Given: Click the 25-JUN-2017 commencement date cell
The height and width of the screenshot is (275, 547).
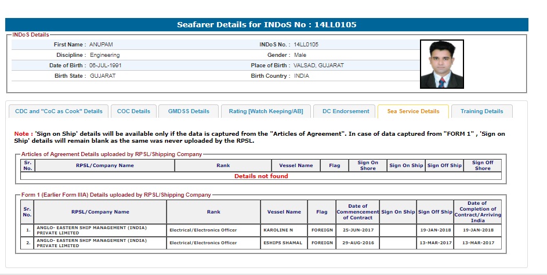Looking at the screenshot, I should (x=357, y=230).
